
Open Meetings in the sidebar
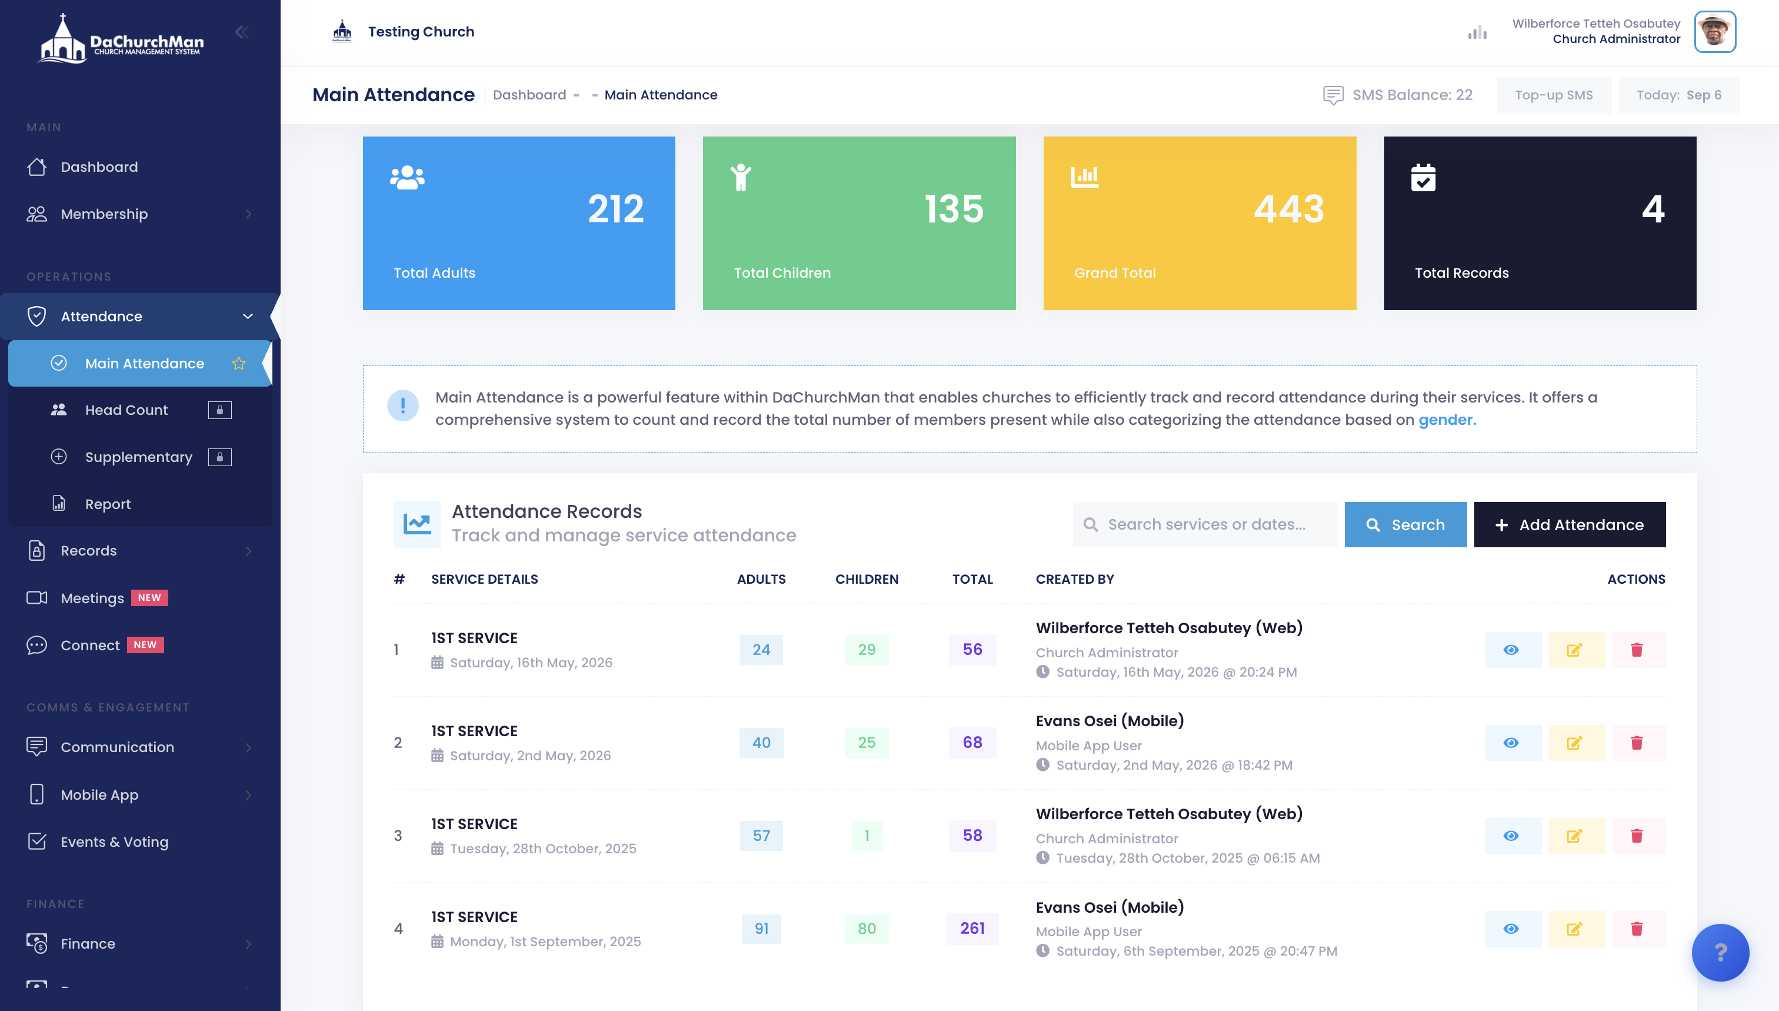(139, 598)
